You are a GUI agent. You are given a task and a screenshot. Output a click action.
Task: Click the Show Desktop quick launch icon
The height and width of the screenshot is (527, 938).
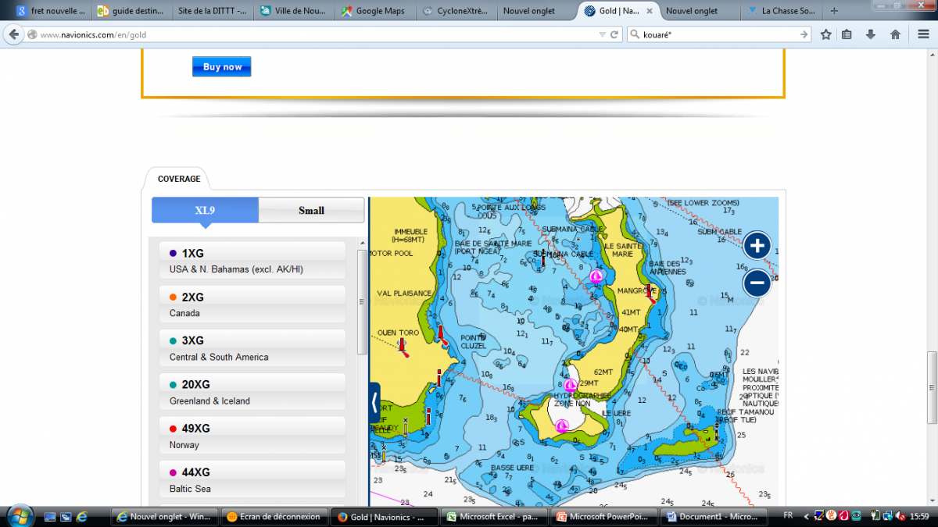(51, 516)
